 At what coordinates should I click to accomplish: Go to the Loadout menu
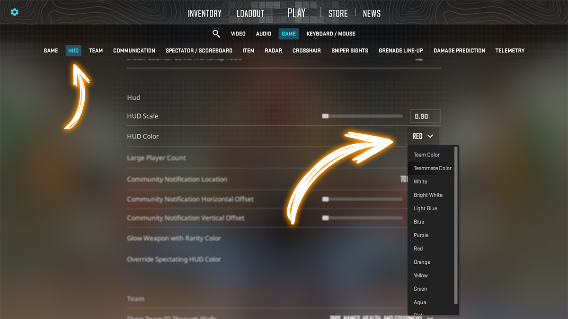tap(250, 14)
